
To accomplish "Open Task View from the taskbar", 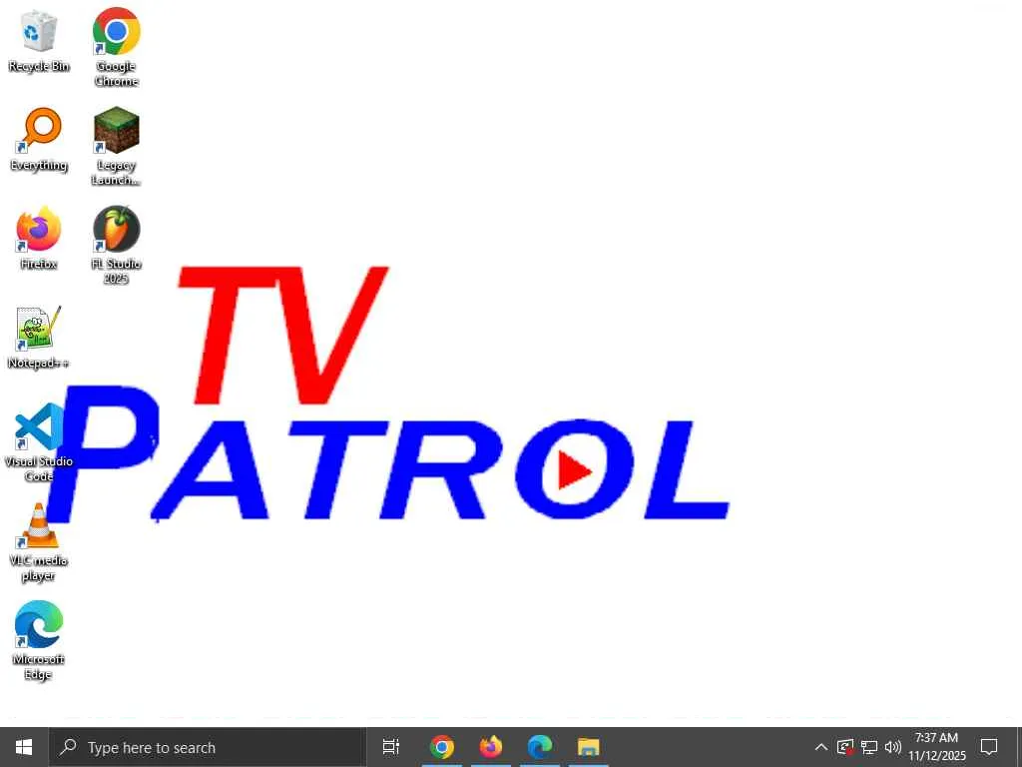I will tap(391, 747).
